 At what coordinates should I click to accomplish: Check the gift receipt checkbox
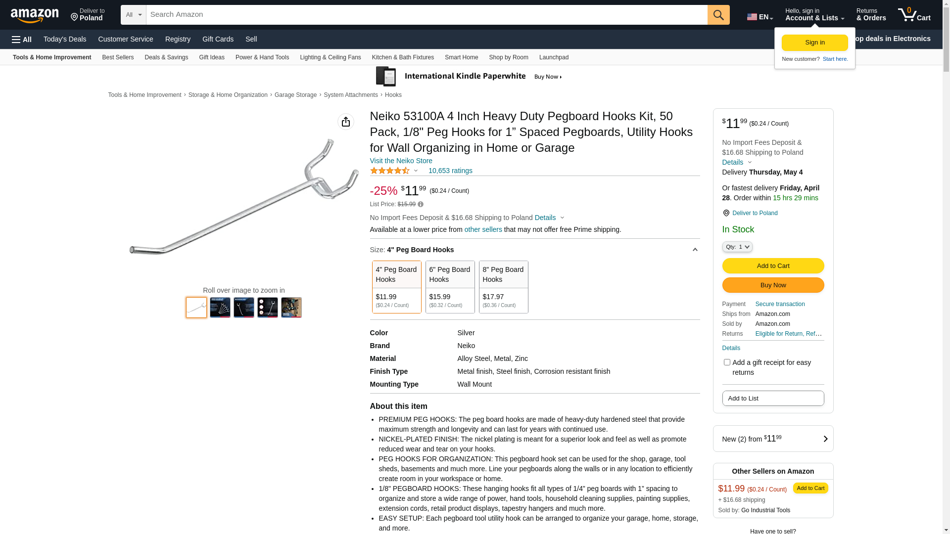(727, 362)
